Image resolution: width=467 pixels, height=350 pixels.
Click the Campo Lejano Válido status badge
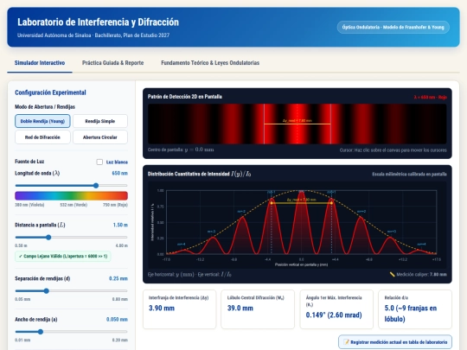63,257
